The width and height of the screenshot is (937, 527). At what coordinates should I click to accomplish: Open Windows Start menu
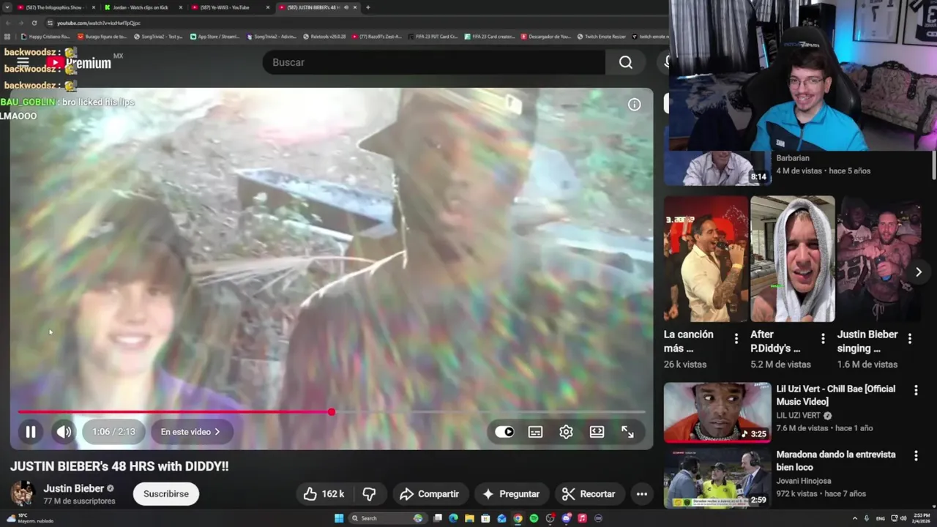(339, 518)
